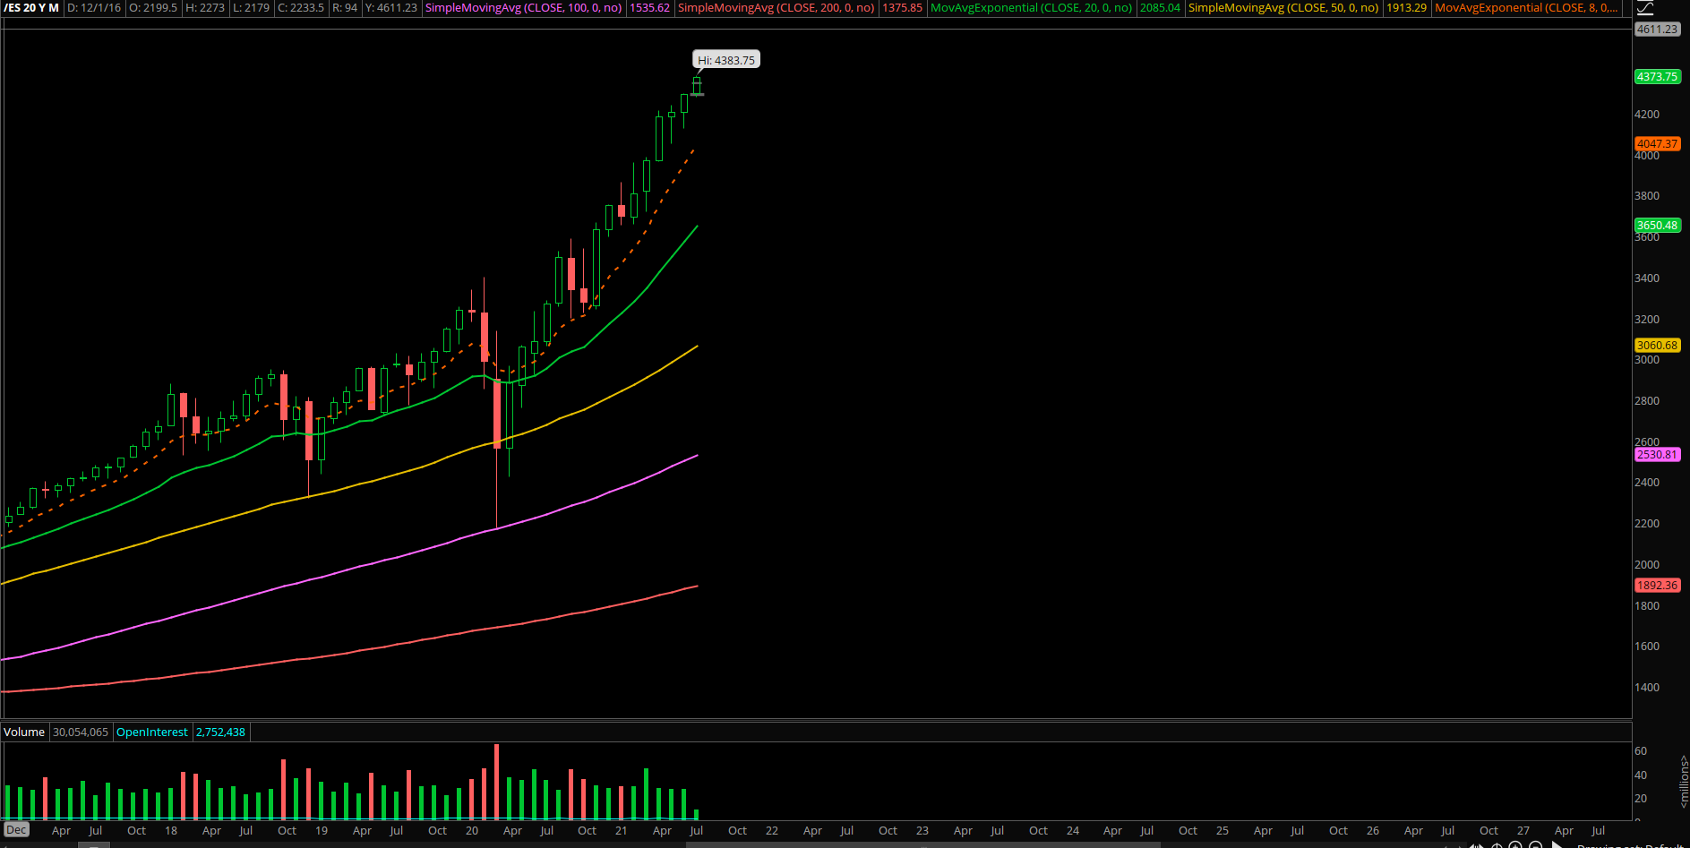Click the /ES 20 Y M symbol label

(32, 7)
